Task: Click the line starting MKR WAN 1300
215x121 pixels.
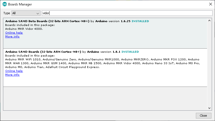Action: pos(103,63)
